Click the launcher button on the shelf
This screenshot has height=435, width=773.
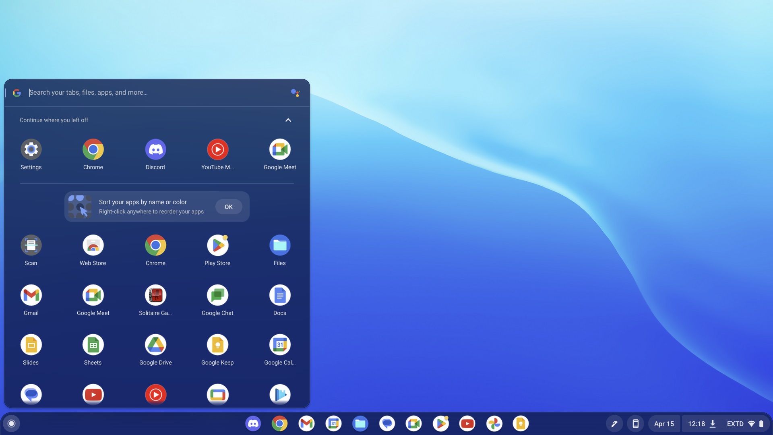tap(11, 423)
